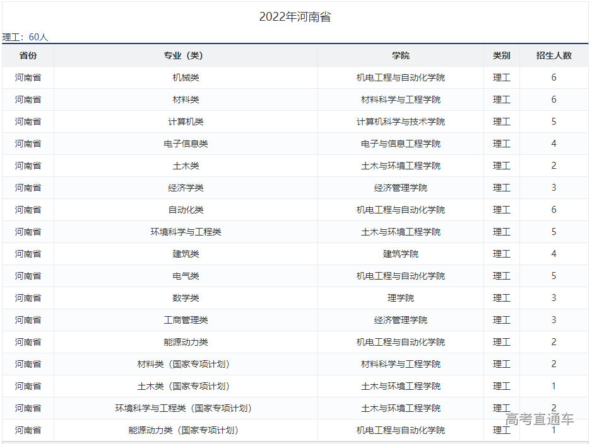The image size is (592, 444).
Task: Click the 2022年河南省 title text
Action: [295, 17]
